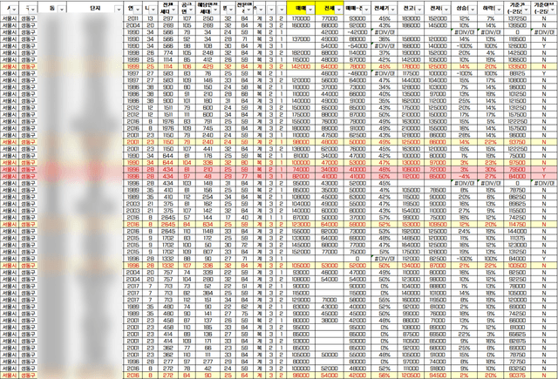Open the first column (서울시) filter dropdown

pos(14,10)
